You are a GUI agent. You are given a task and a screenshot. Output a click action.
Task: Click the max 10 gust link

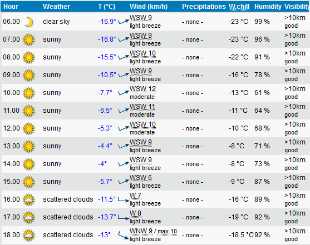coord(168,231)
